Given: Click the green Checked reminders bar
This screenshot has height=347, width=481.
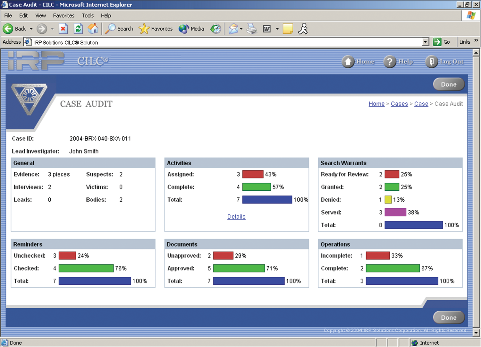Looking at the screenshot, I should click(86, 268).
